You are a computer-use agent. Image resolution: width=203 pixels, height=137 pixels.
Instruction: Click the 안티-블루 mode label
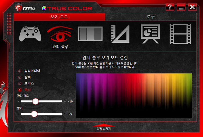[x=60, y=47]
